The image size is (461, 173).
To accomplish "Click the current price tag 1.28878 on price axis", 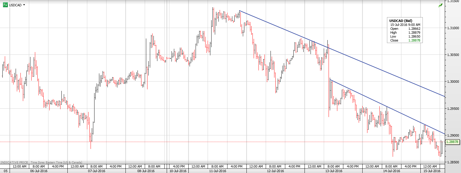I will (453, 142).
